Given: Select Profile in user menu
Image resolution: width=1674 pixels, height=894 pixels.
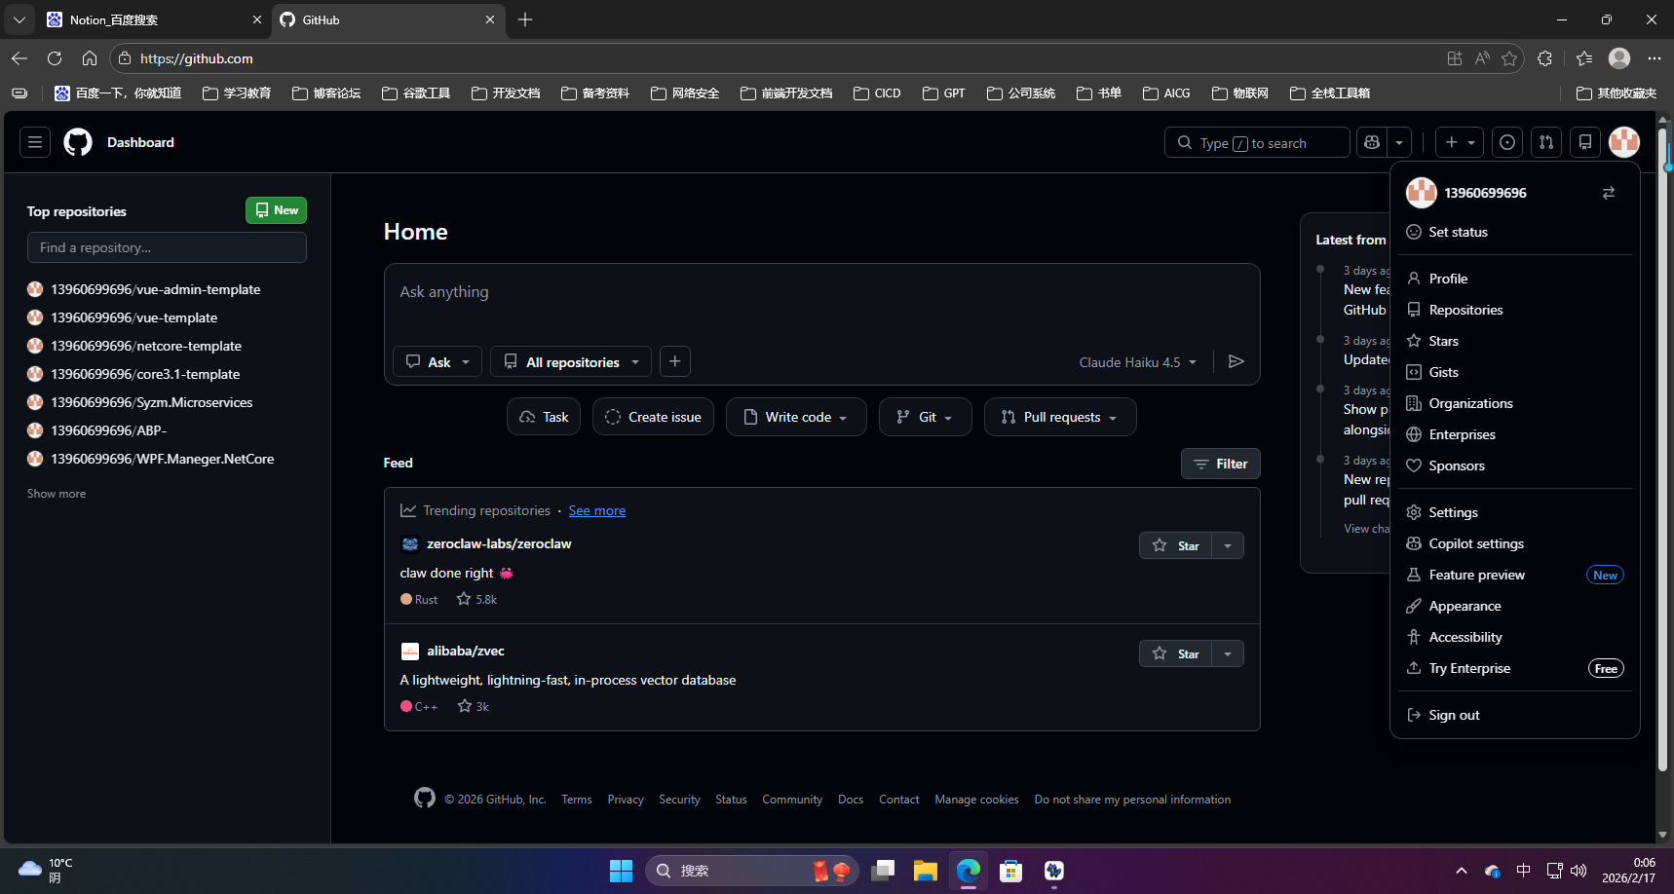Looking at the screenshot, I should (1515, 279).
